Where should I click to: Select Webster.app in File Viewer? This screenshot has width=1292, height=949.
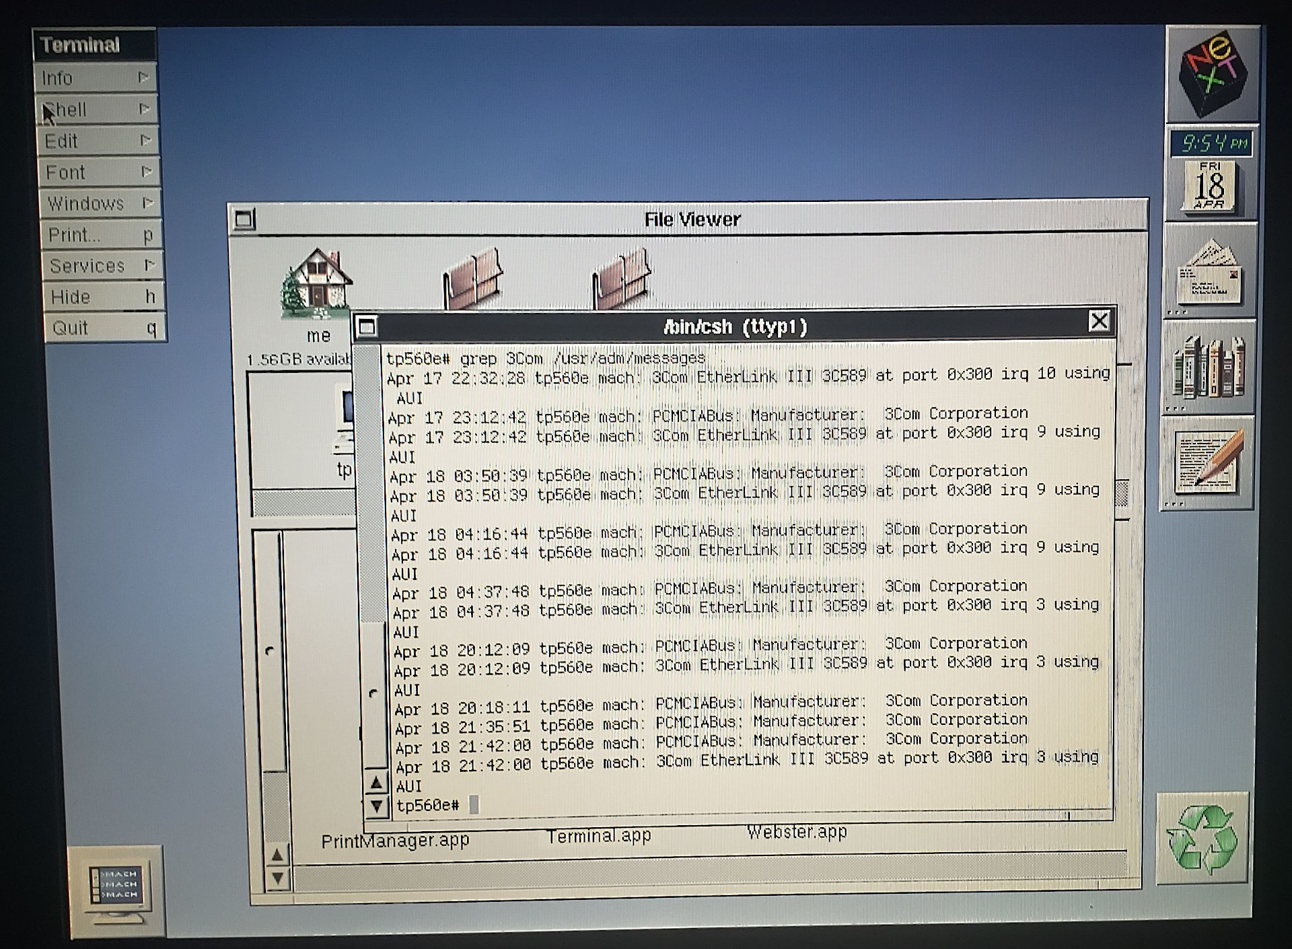[797, 832]
